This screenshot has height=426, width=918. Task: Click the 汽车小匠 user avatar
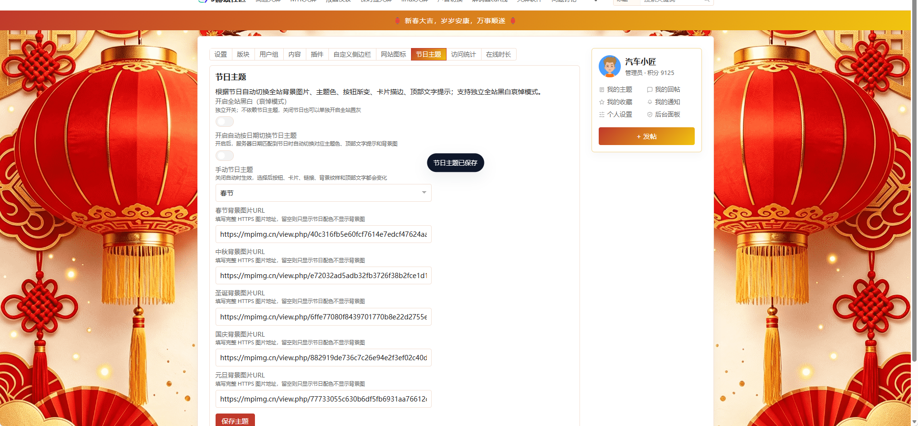coord(609,66)
